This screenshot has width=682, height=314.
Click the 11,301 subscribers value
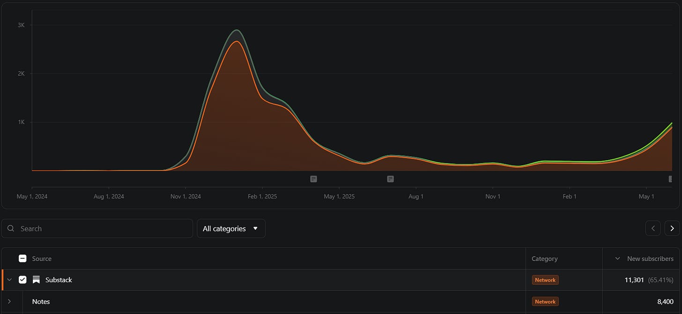pyautogui.click(x=635, y=280)
